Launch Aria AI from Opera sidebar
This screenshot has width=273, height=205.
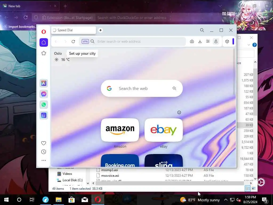pyautogui.click(x=44, y=83)
